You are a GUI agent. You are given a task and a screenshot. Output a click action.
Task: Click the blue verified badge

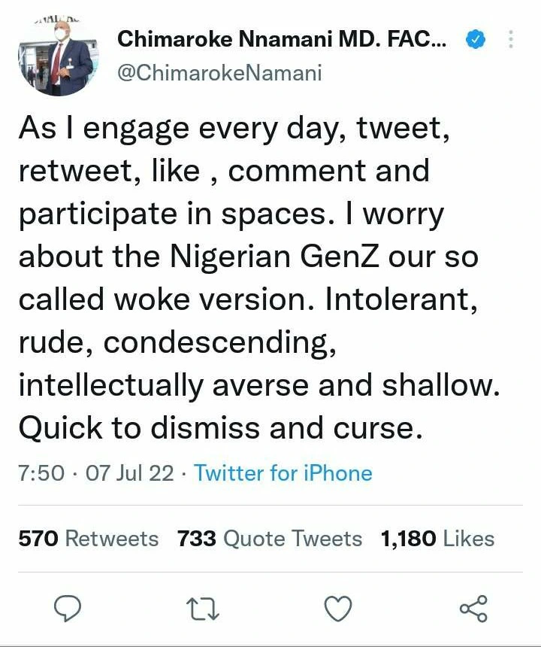click(473, 41)
